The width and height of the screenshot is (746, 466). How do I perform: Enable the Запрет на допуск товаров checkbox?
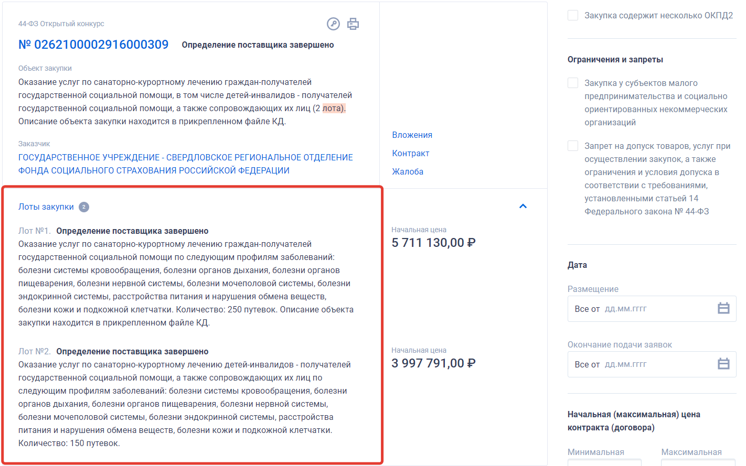(573, 145)
